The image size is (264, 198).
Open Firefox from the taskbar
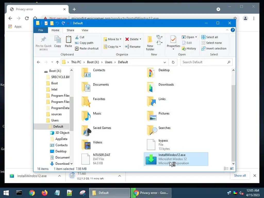tap(45, 193)
